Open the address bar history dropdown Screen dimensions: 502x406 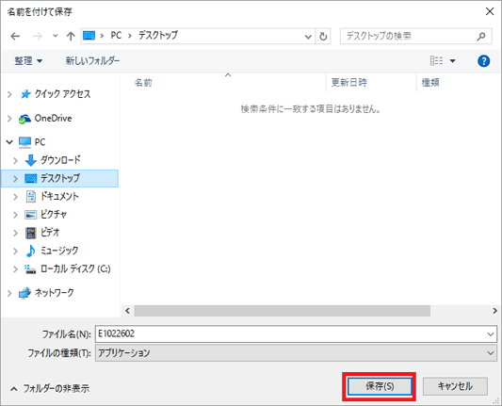[x=308, y=37]
